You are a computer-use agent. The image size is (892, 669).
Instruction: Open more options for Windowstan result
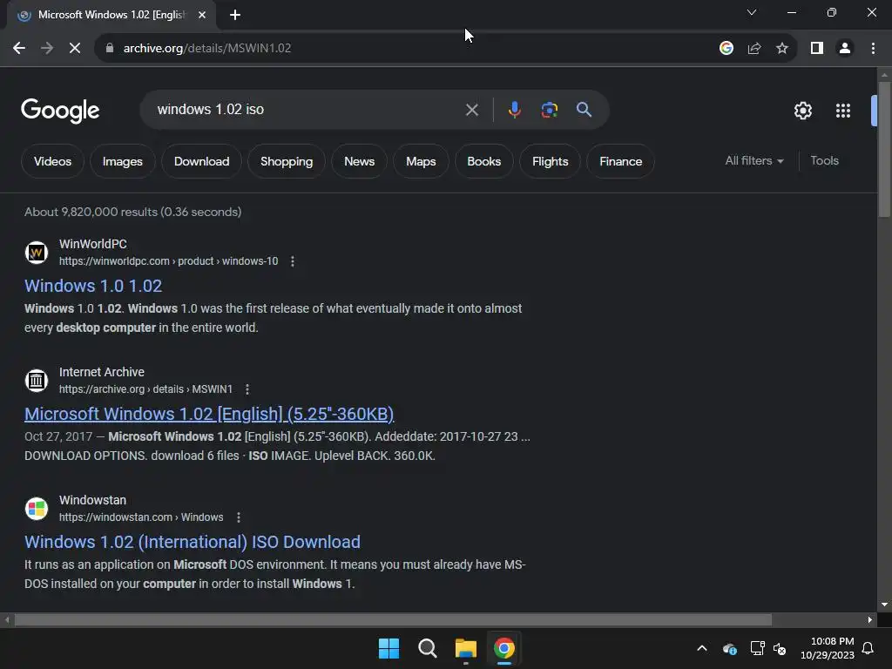[239, 517]
